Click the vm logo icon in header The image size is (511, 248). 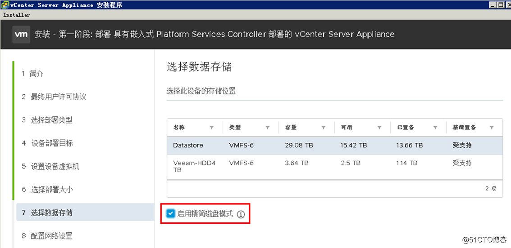tap(22, 35)
